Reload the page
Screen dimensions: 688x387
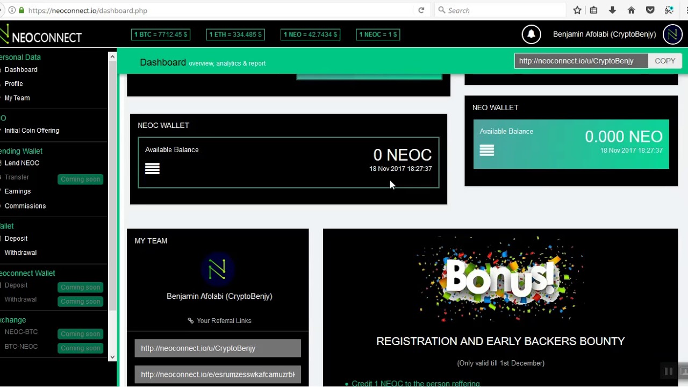pos(421,10)
